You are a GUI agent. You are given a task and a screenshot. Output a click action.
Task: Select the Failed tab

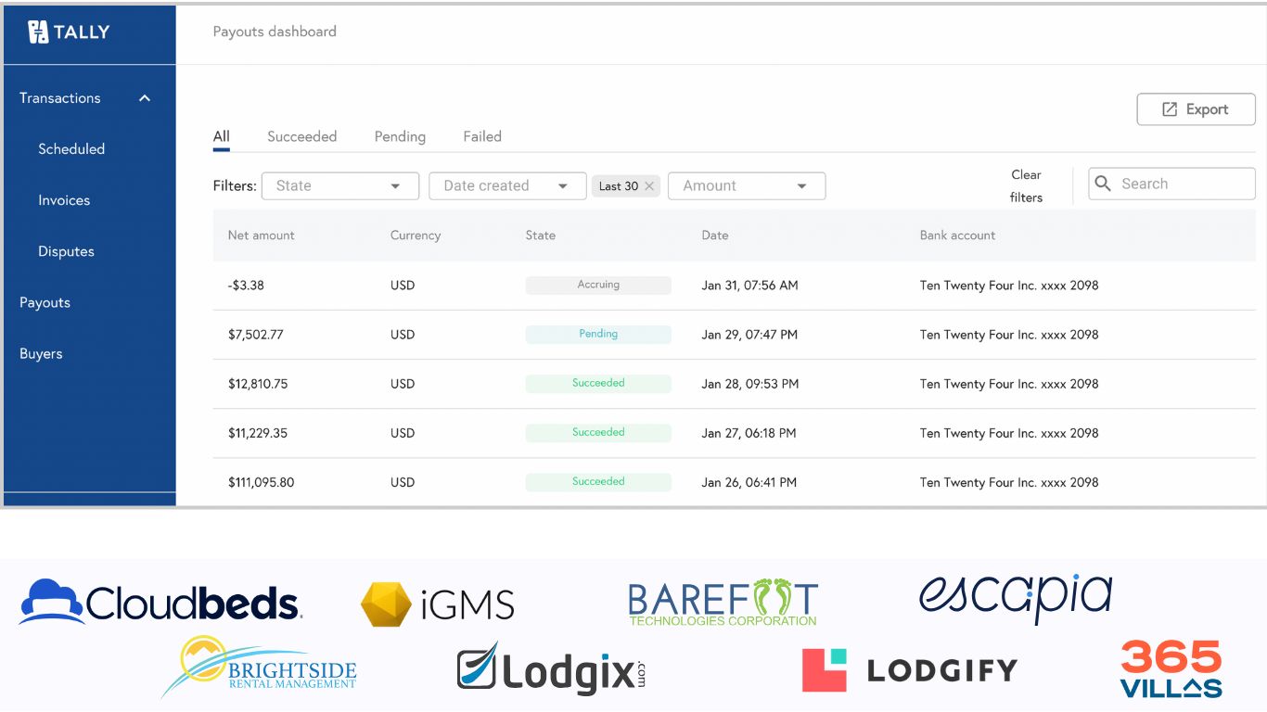(x=482, y=136)
